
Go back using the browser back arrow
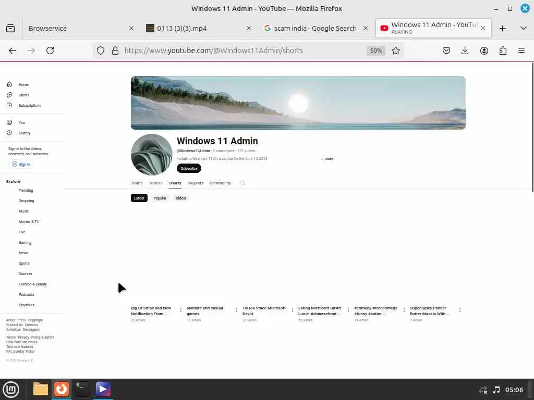[13, 51]
